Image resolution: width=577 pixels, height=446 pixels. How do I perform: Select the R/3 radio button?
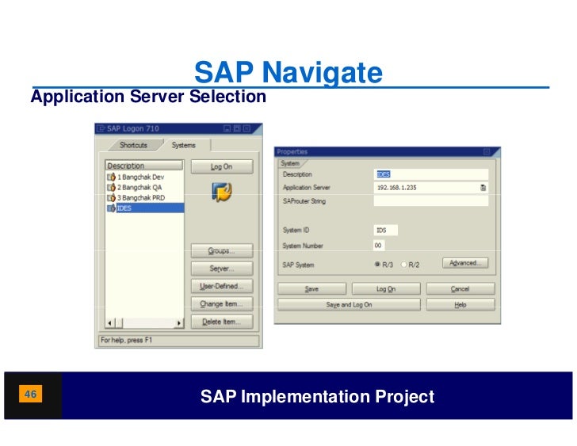[377, 264]
